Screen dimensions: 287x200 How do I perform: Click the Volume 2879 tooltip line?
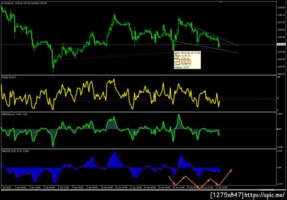click(182, 67)
